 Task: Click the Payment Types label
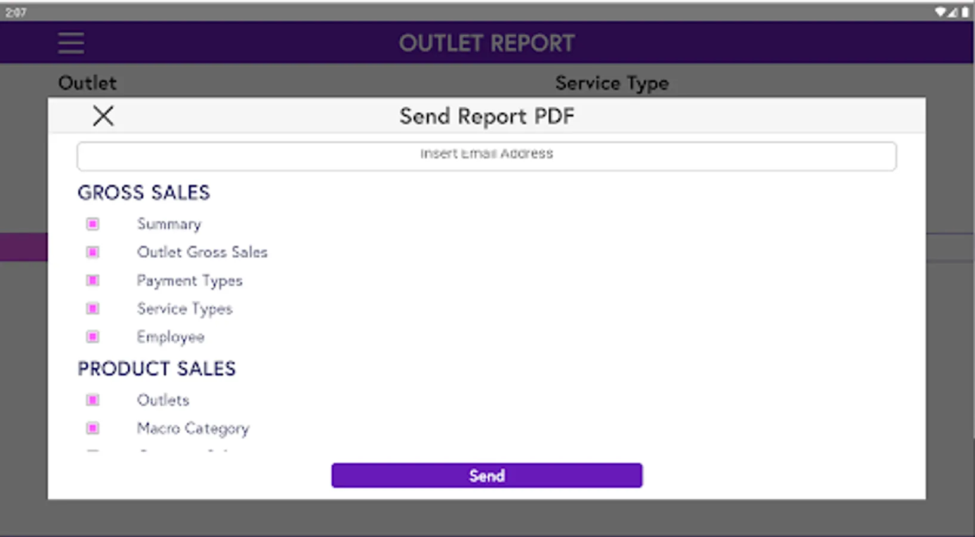pyautogui.click(x=190, y=280)
